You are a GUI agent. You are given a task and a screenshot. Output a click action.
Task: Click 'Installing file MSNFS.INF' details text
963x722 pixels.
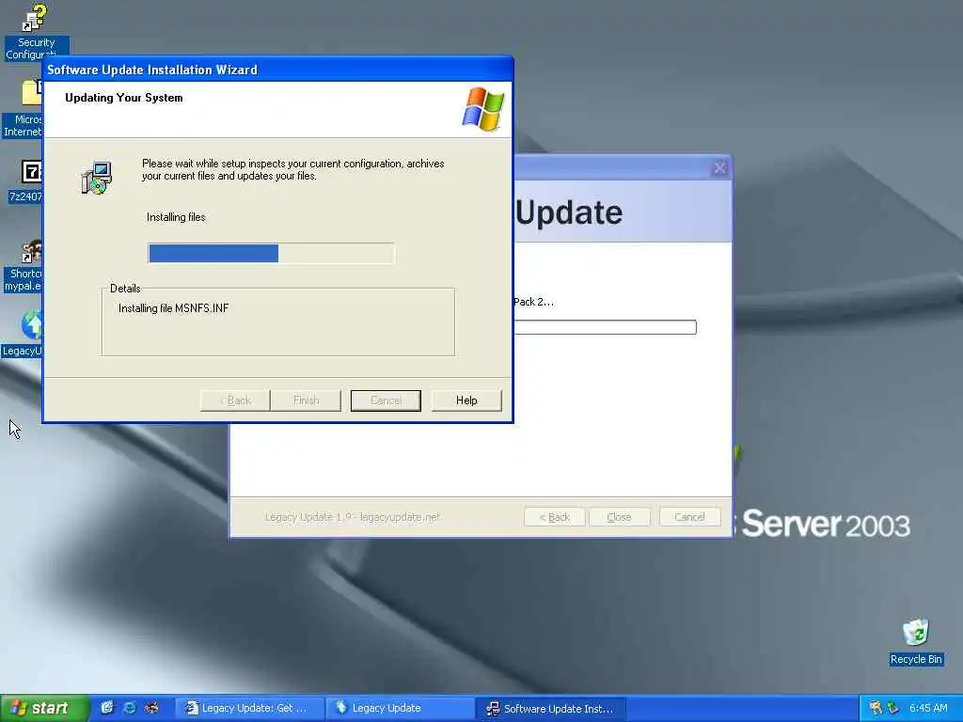click(173, 308)
